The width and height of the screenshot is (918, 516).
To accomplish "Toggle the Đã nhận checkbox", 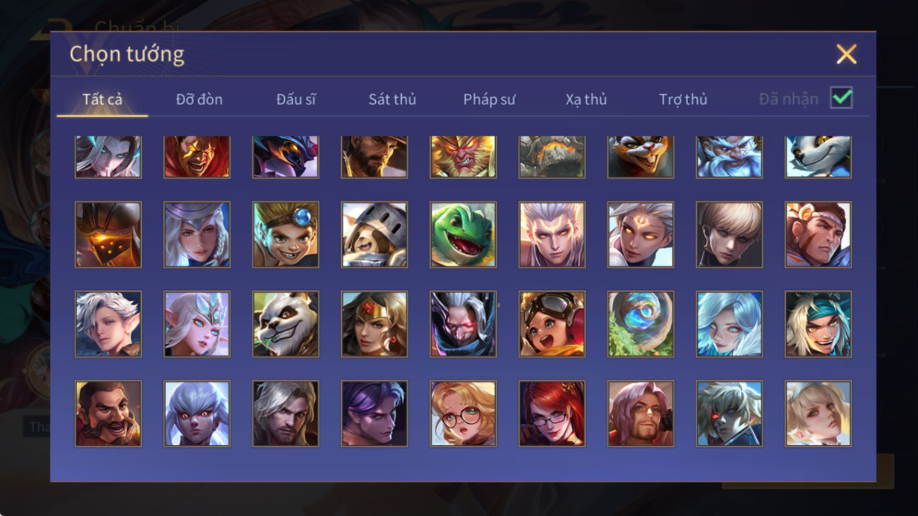I will point(841,98).
